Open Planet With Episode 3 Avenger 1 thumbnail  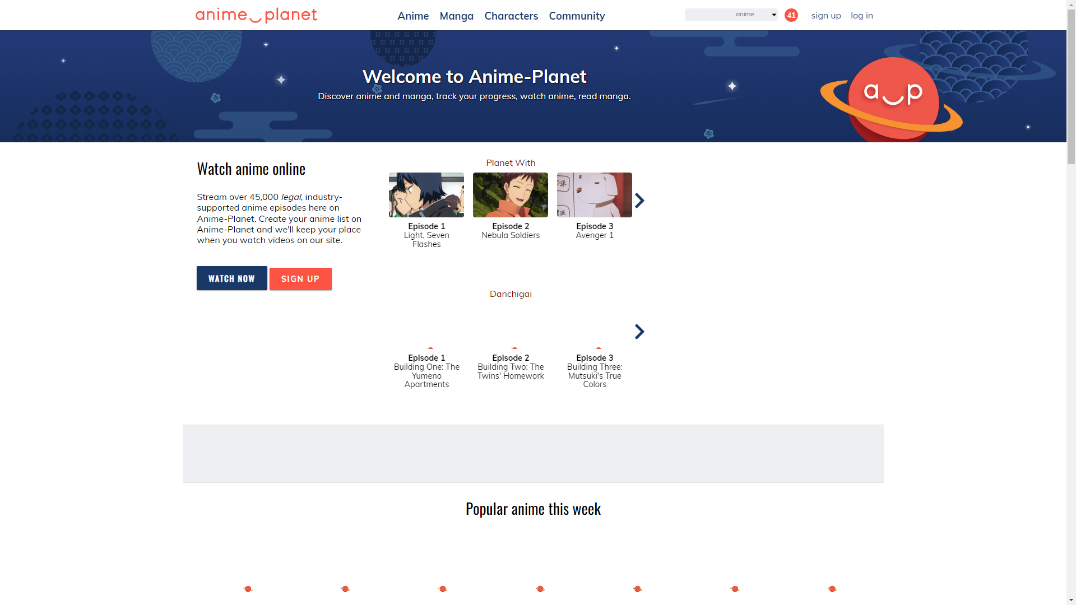(x=595, y=195)
